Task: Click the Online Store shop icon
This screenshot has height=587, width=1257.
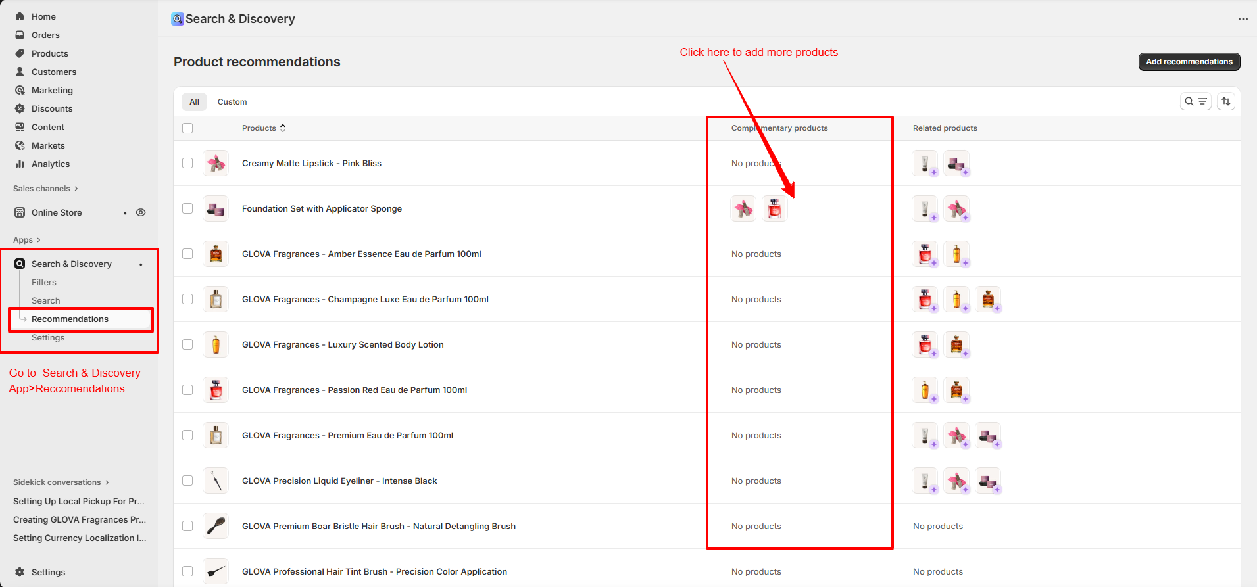Action: pos(20,212)
